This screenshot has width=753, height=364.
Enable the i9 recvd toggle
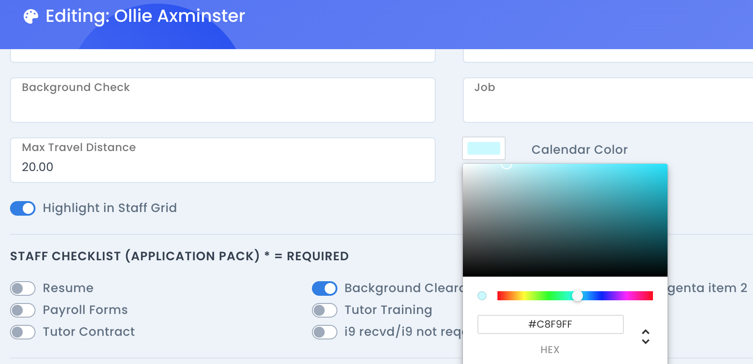coord(325,332)
